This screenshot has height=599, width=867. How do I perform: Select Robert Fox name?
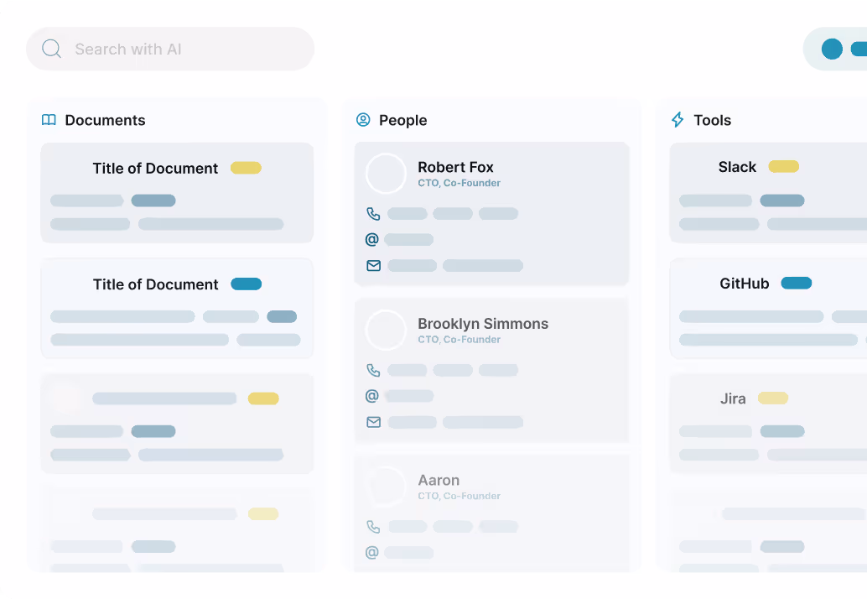(x=455, y=167)
